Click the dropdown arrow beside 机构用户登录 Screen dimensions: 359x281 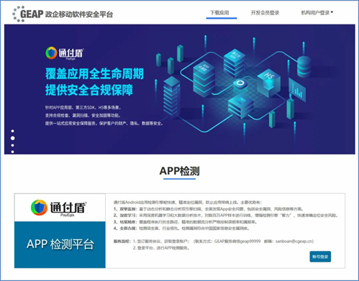(332, 12)
